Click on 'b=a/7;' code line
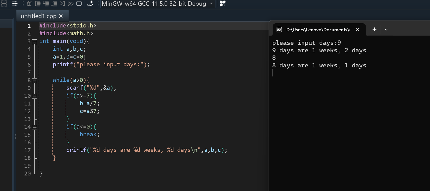Screen dimensions: 430x191 pos(90,103)
